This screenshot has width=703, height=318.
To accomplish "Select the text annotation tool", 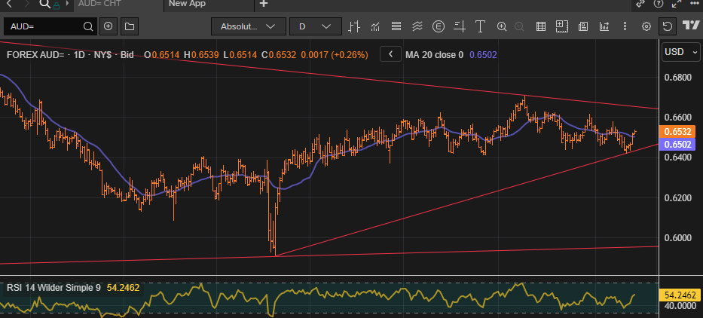I will click(481, 27).
